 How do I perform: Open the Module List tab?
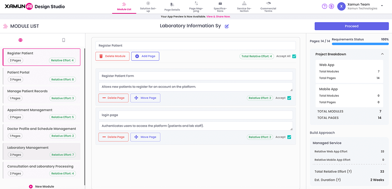point(124,6)
